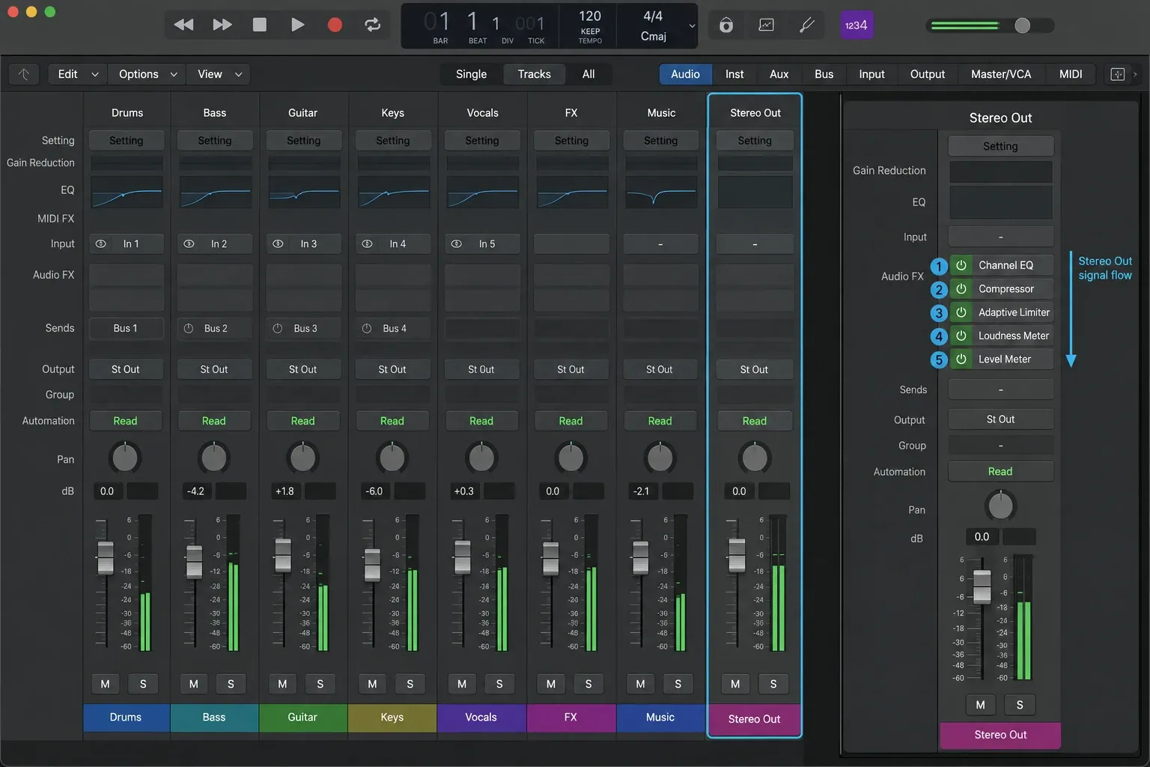Open the waveform display icon

tap(766, 25)
